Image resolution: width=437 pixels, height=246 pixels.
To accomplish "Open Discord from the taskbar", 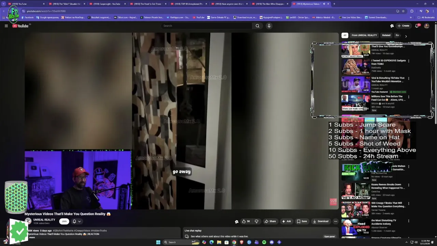I will [272, 242].
